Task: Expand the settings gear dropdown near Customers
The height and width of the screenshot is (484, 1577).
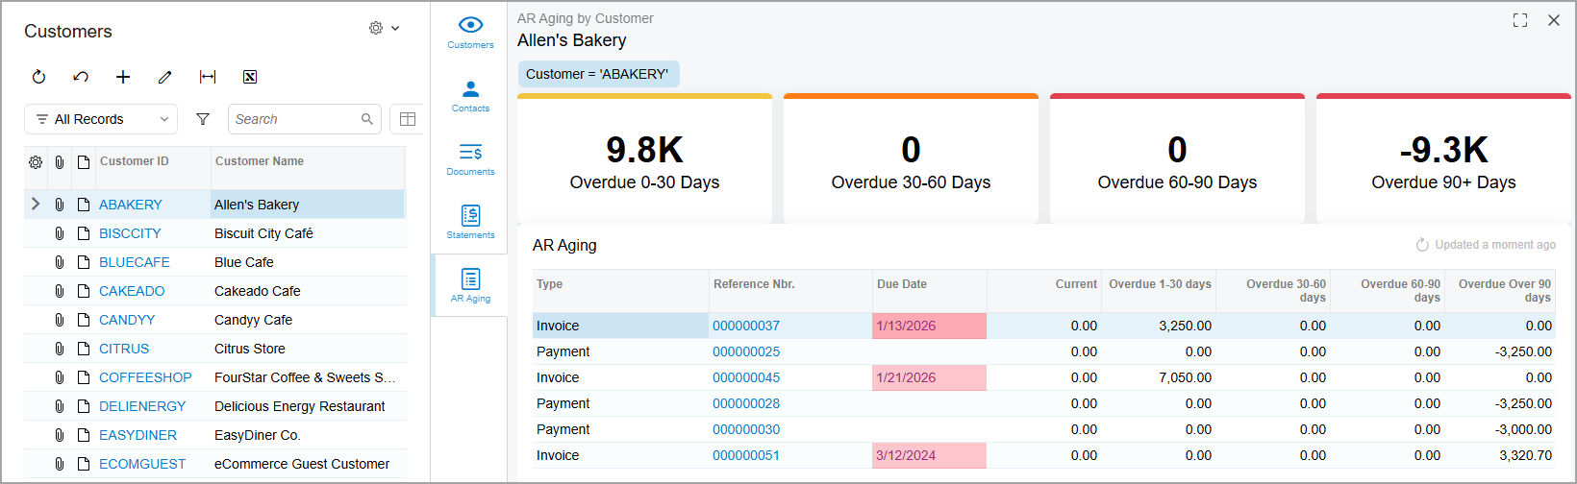Action: click(x=384, y=28)
